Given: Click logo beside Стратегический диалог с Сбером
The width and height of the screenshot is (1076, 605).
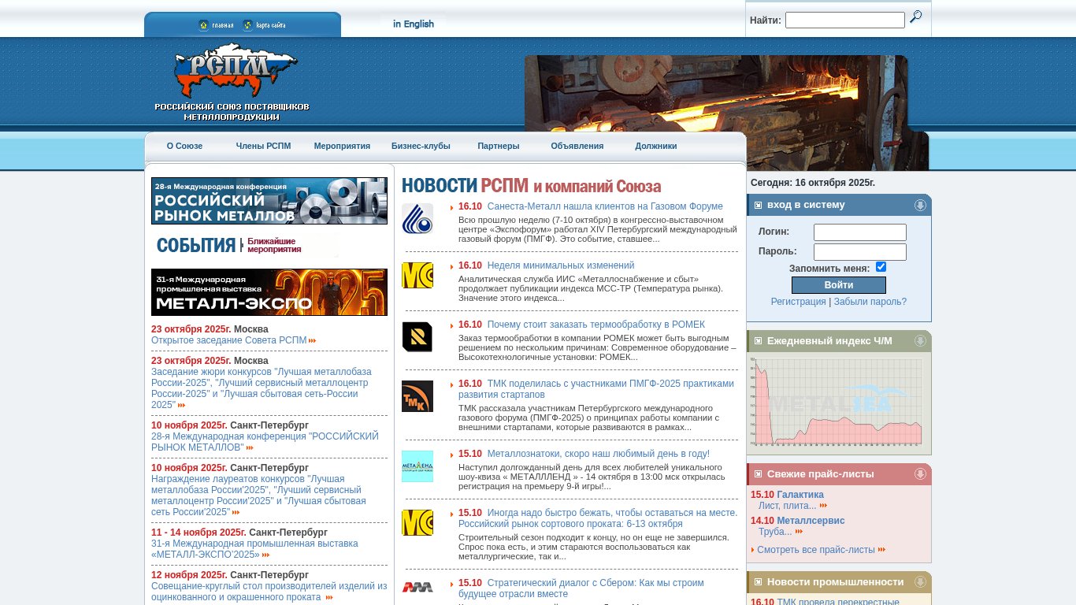Looking at the screenshot, I should tap(417, 587).
